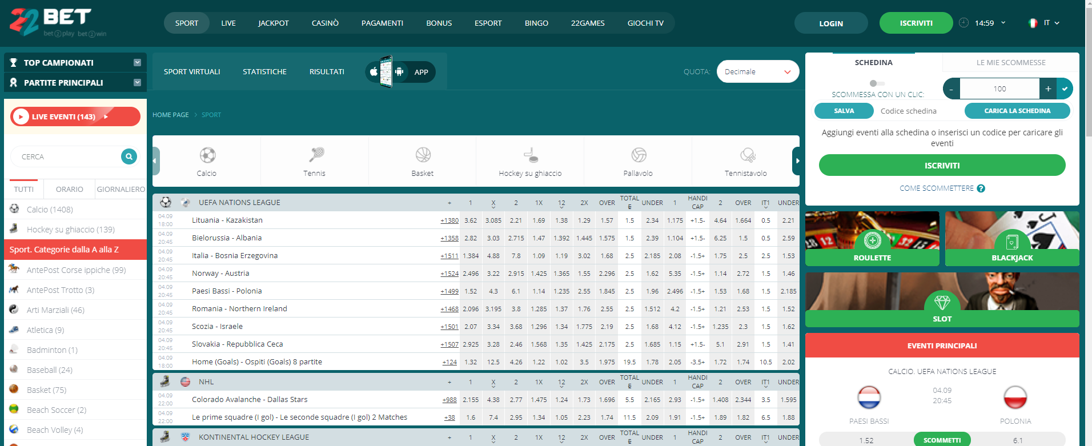
Task: Select the Tennis racket icon
Action: [x=316, y=155]
